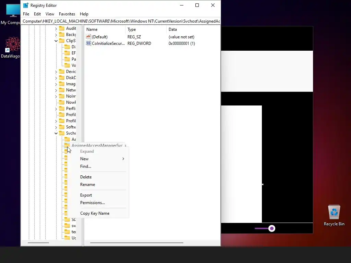Viewport: 351px width, 263px height.
Task: Collapse the ClipS tree node
Action: click(56, 41)
